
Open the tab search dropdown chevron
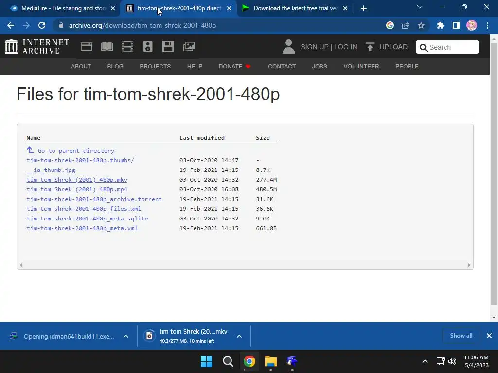tap(420, 7)
